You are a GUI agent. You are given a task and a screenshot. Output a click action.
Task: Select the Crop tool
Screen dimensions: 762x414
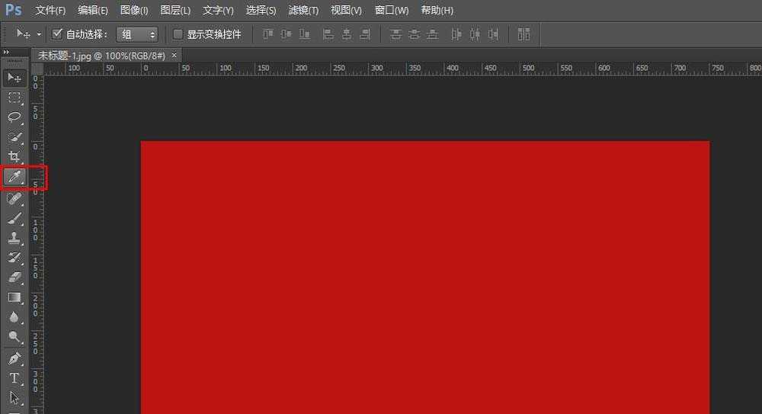(x=14, y=157)
